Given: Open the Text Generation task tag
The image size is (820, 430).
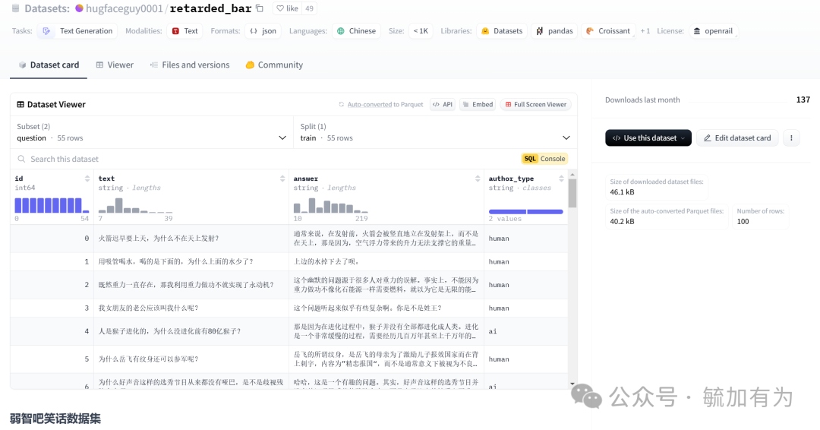Looking at the screenshot, I should tap(77, 31).
